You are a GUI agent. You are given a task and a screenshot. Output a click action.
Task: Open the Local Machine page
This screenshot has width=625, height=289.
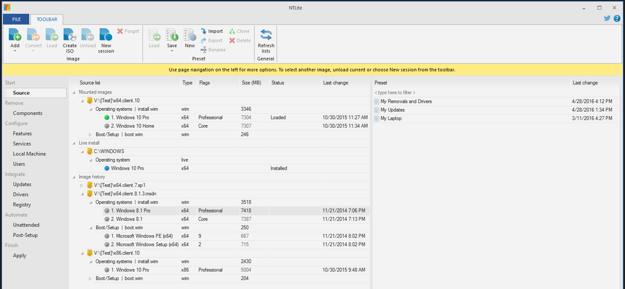pyautogui.click(x=29, y=154)
